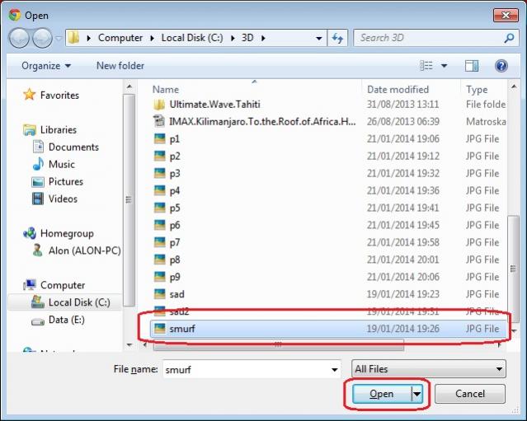527x421 pixels.
Task: Select the IMAX.Kilimanjaro video file icon
Action: 160,122
